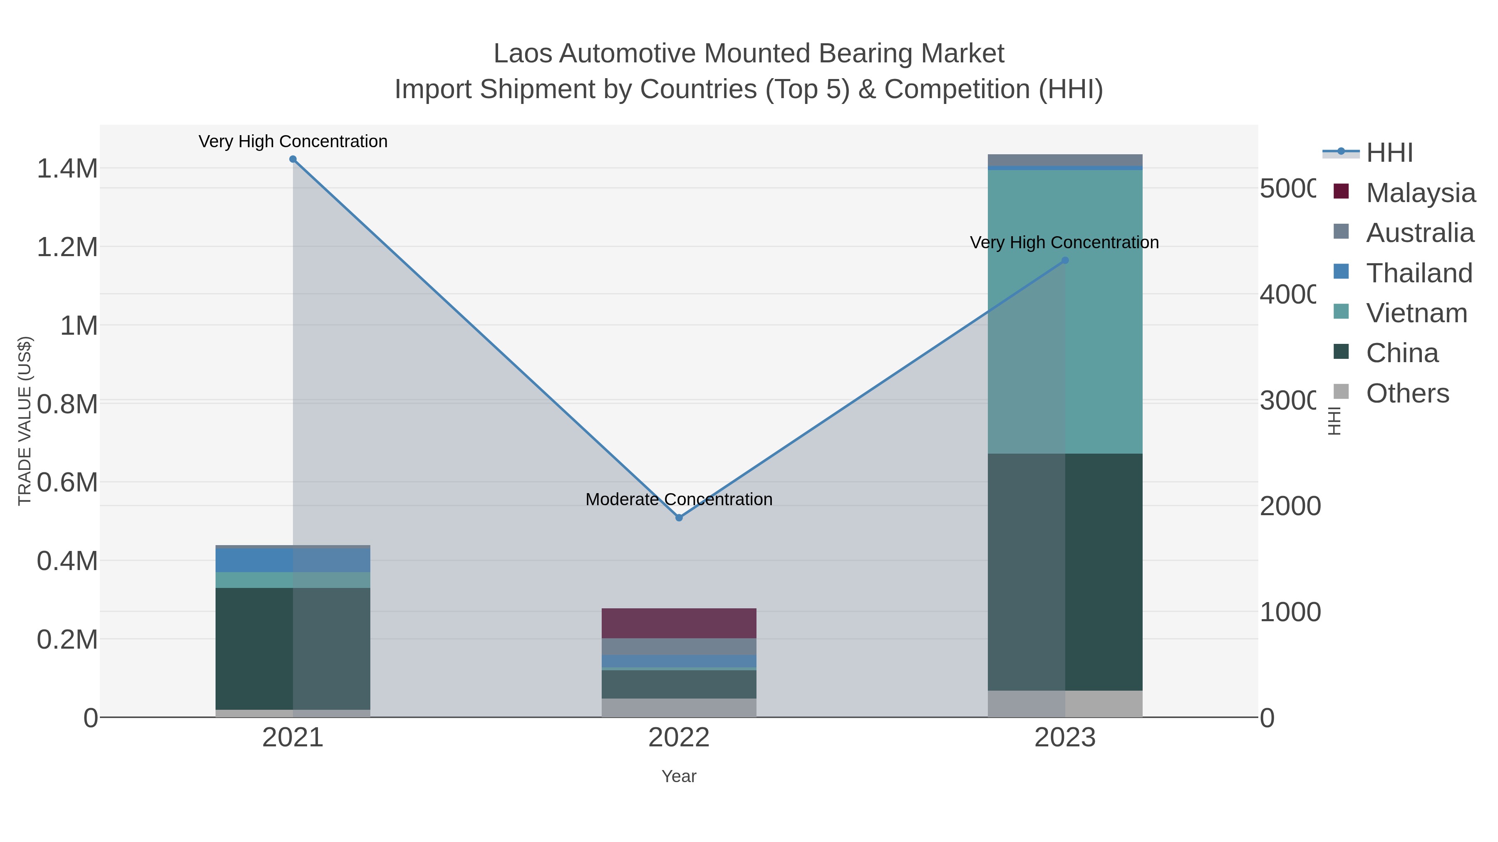
Task: Click the 1.4M y-axis tick label
Action: pyautogui.click(x=67, y=168)
